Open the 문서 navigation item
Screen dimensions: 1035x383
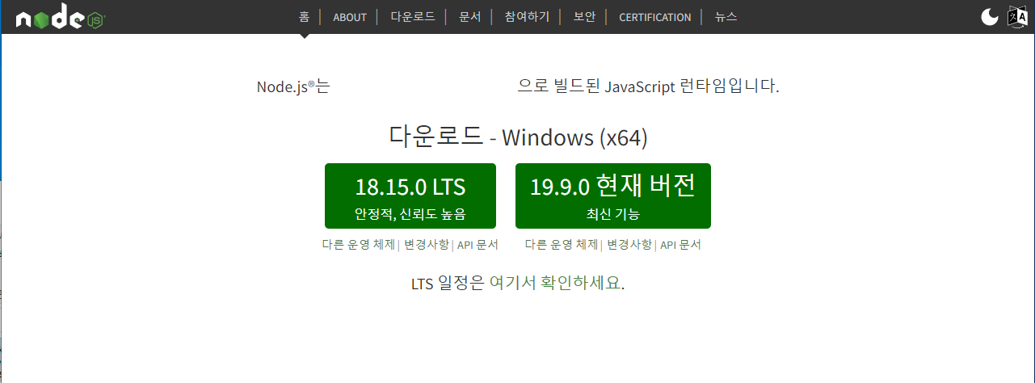[x=469, y=17]
